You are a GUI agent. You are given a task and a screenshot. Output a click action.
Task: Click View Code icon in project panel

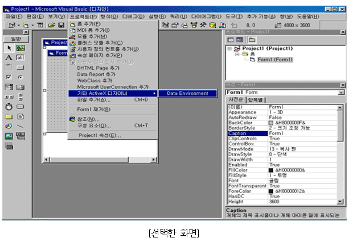tap(231, 40)
